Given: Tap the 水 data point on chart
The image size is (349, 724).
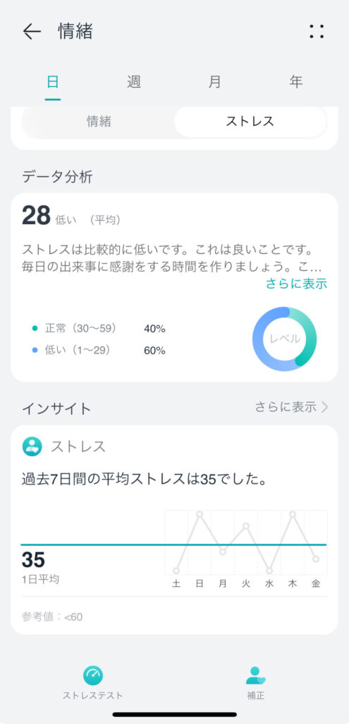Looking at the screenshot, I should [269, 571].
